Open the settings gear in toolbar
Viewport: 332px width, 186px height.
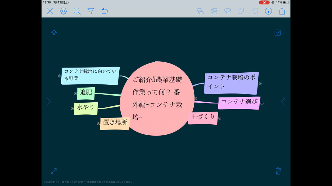63,11
